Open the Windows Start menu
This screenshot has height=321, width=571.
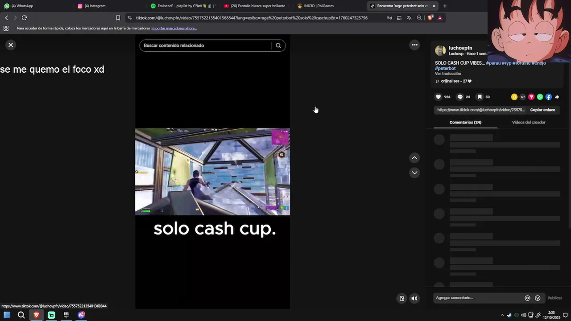(7, 315)
